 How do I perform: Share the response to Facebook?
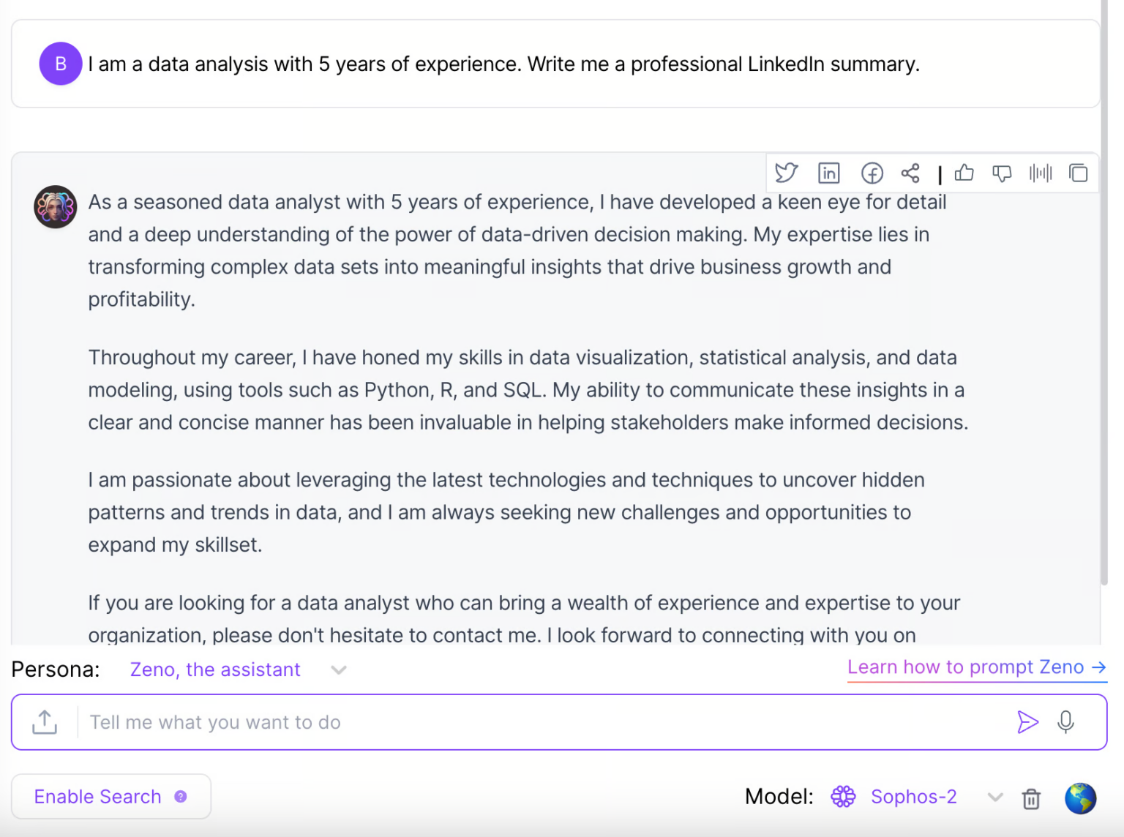pyautogui.click(x=872, y=173)
